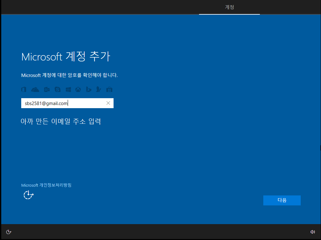Viewport: 321px width, 240px height.
Task: Select the 계정 tab
Action: tap(230, 7)
